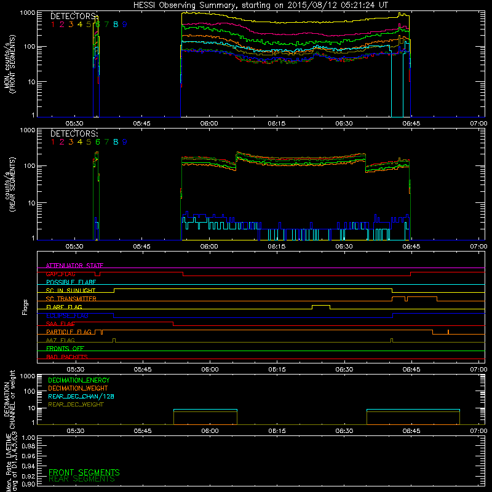Click the 0.92 y-axis label of the livetime plot
This screenshot has height=492, width=492.
click(28, 477)
